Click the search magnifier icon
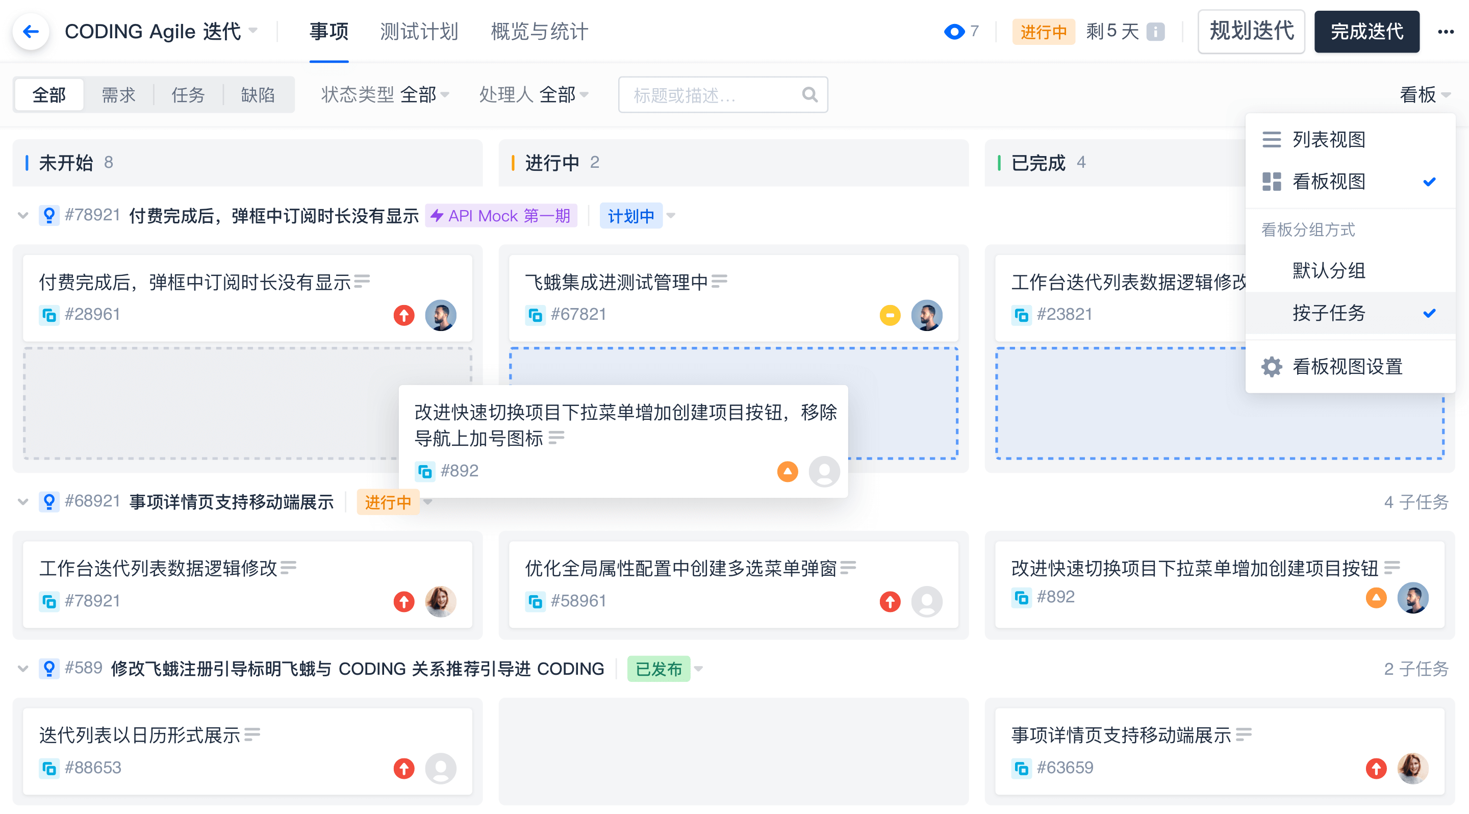The height and width of the screenshot is (814, 1469). pos(809,95)
